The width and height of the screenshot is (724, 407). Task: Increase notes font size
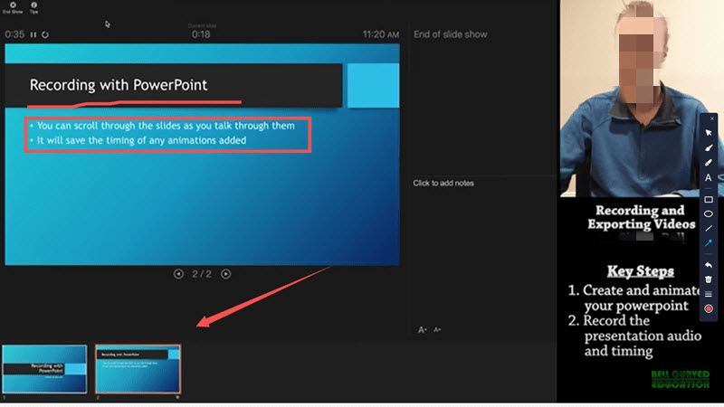click(x=422, y=329)
